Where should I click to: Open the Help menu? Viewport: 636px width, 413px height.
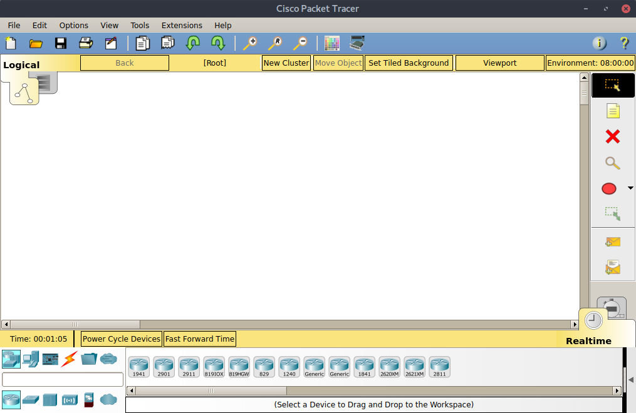(x=223, y=25)
